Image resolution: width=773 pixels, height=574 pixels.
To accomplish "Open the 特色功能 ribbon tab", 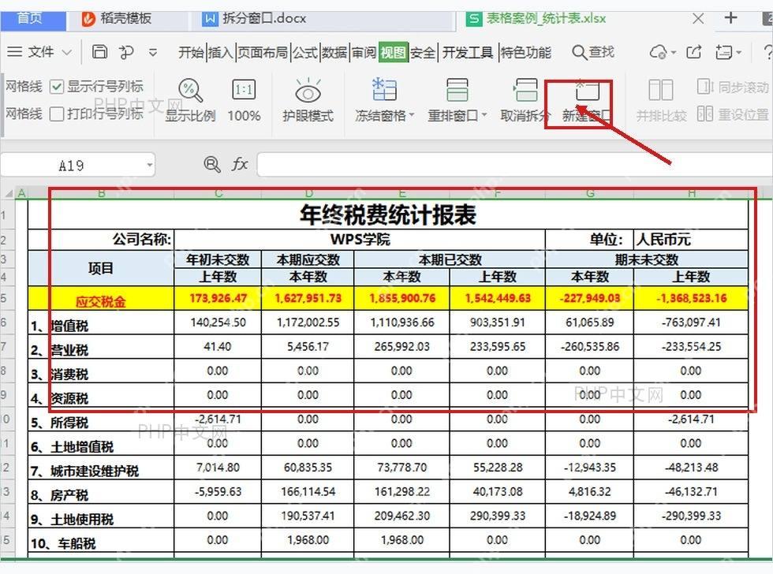I will (x=526, y=52).
